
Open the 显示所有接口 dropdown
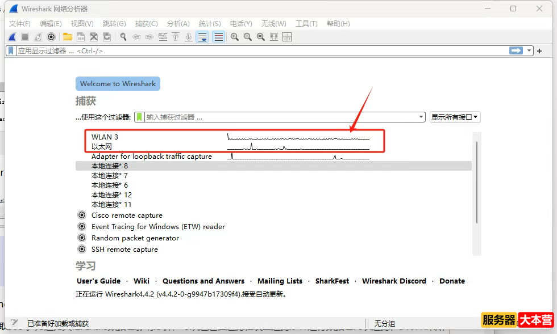[455, 117]
